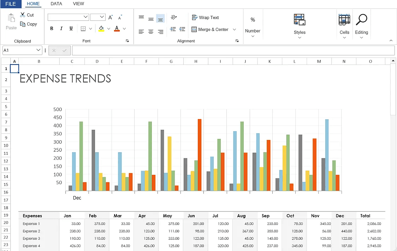Viewport: 397px width, 251px height.
Task: Click the Copy icon
Action: point(23,24)
